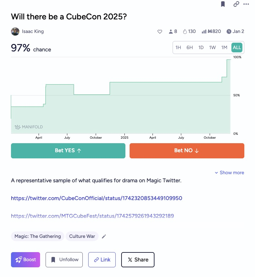Open the CubeConOfficial Twitter link
Image resolution: width=255 pixels, height=277 pixels.
coord(97,198)
